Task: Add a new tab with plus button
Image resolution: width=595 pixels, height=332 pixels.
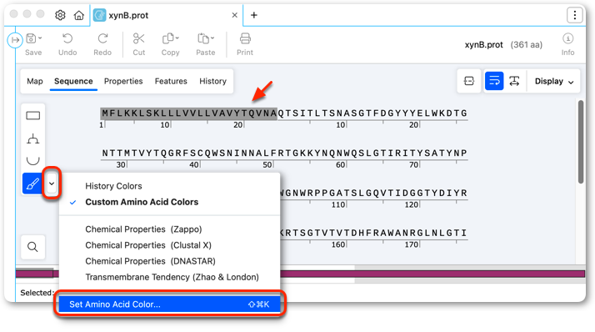Action: pyautogui.click(x=254, y=15)
